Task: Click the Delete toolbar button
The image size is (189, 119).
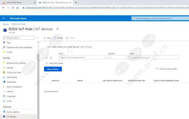Action: (70, 38)
